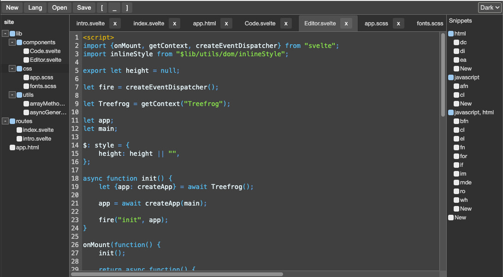Open the Lang toolbar button
Screen dimensions: 503x277
coord(35,8)
